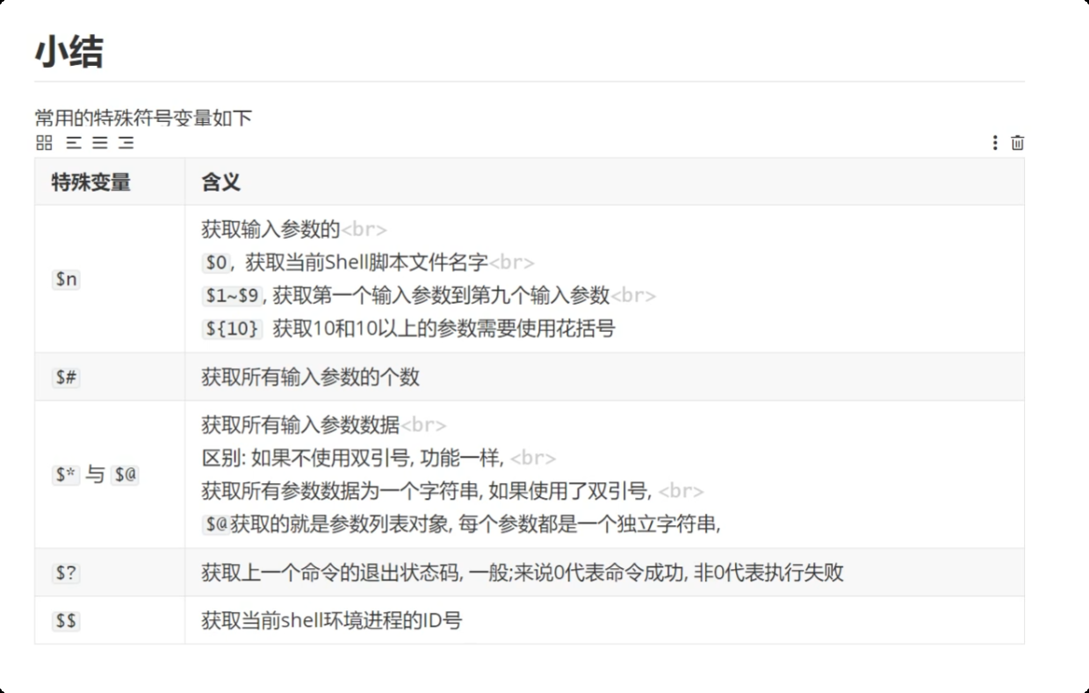Click the $0 inline code
Viewport: 1089px width, 693px height.
click(216, 262)
